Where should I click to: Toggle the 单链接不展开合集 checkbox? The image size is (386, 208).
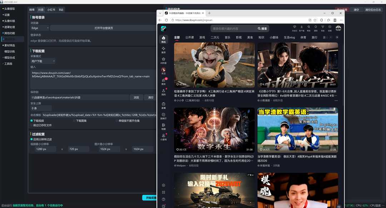(117, 121)
